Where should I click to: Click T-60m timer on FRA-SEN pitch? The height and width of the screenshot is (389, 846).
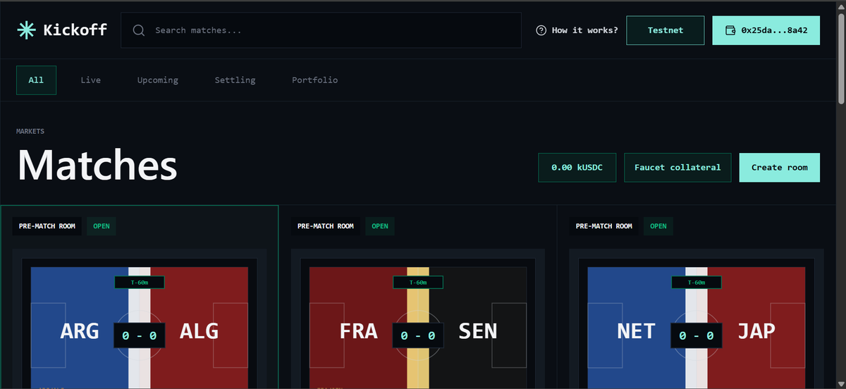(x=418, y=282)
